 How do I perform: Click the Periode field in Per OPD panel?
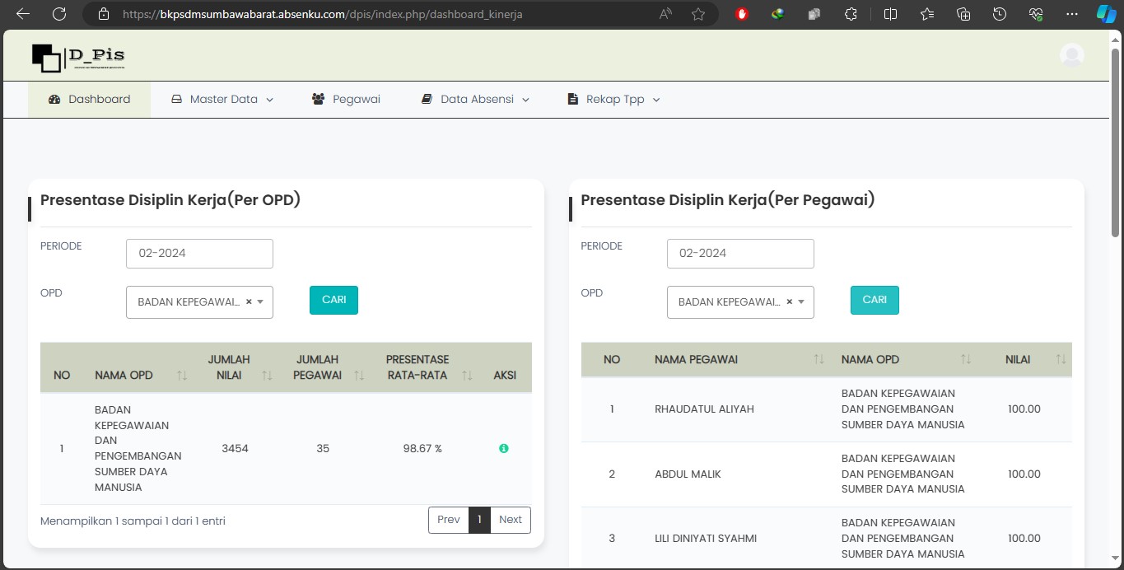199,254
